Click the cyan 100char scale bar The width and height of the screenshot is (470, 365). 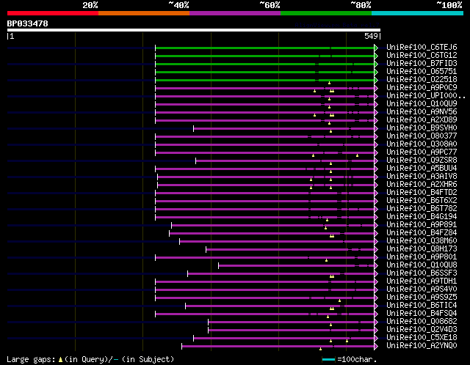pos(328,359)
